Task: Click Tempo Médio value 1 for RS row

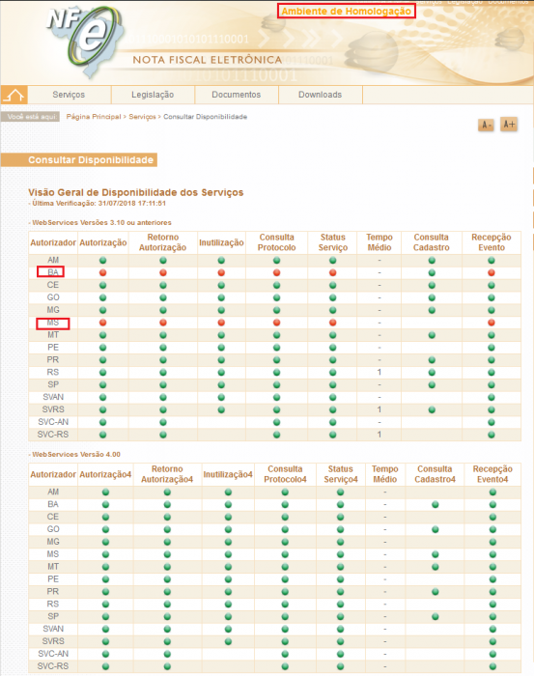Action: 379,372
